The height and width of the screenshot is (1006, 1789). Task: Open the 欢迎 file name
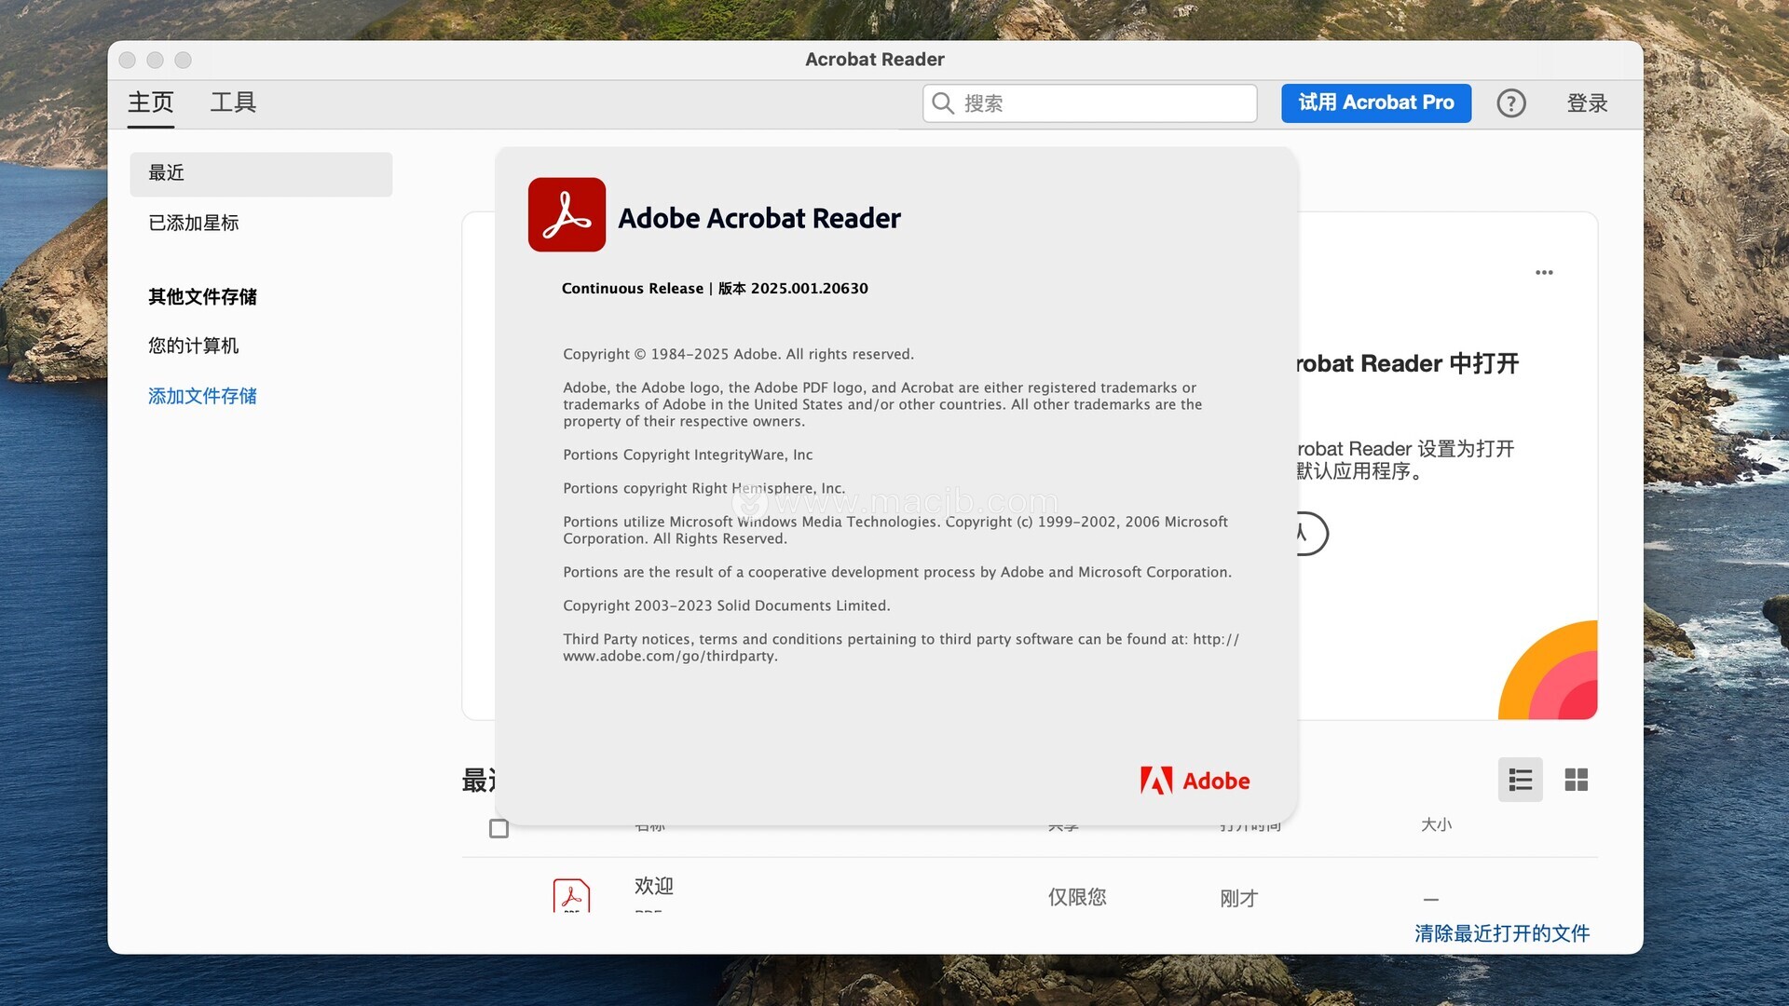point(653,886)
